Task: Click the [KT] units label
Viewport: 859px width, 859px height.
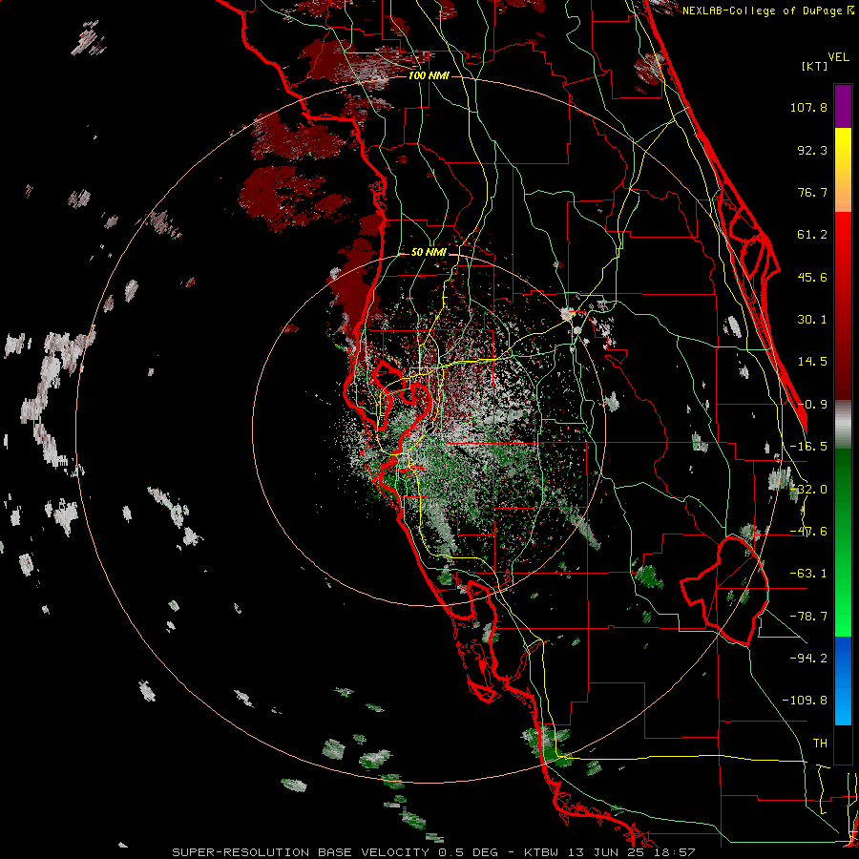Action: 814,66
